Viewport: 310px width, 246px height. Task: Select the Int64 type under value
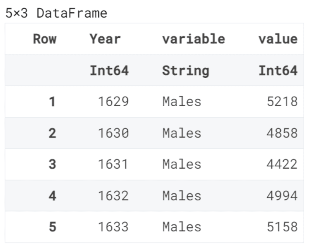[278, 70]
